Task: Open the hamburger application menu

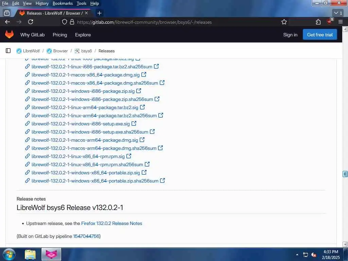Action: (x=341, y=22)
